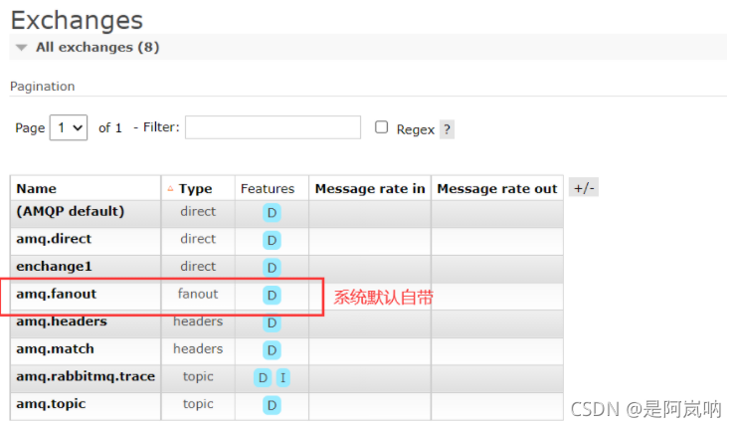Viewport: 736px width, 427px height.
Task: Click the D badge for amq.direct
Action: [272, 241]
